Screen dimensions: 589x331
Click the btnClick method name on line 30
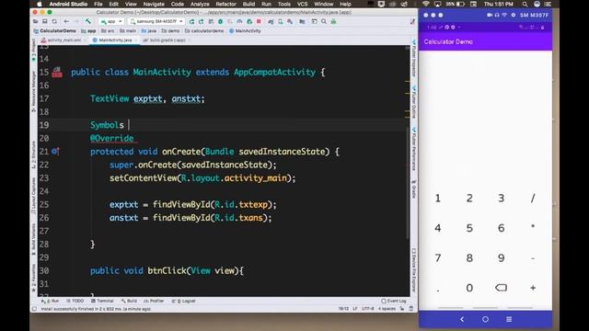tap(167, 270)
